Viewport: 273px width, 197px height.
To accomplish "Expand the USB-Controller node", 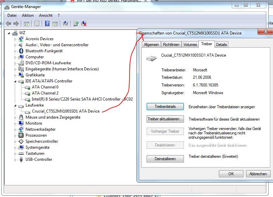I will (x=15, y=160).
